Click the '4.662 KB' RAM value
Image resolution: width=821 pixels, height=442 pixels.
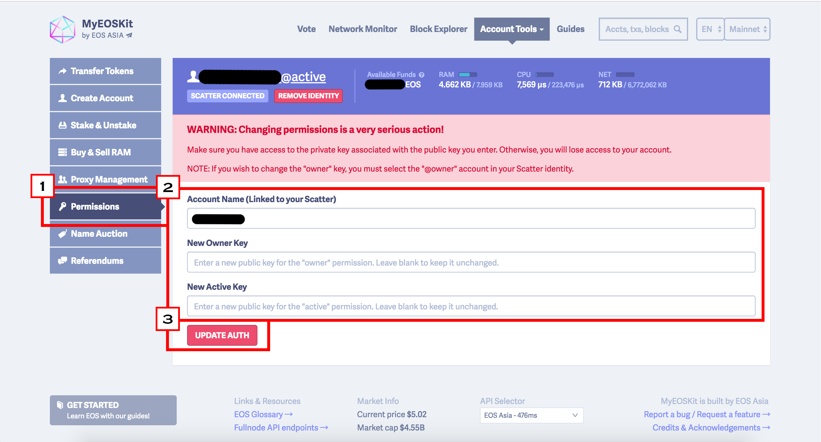[x=455, y=84]
